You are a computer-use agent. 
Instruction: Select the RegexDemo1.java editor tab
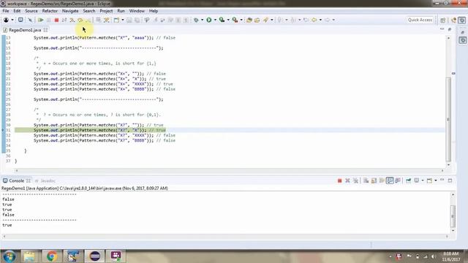click(x=25, y=30)
